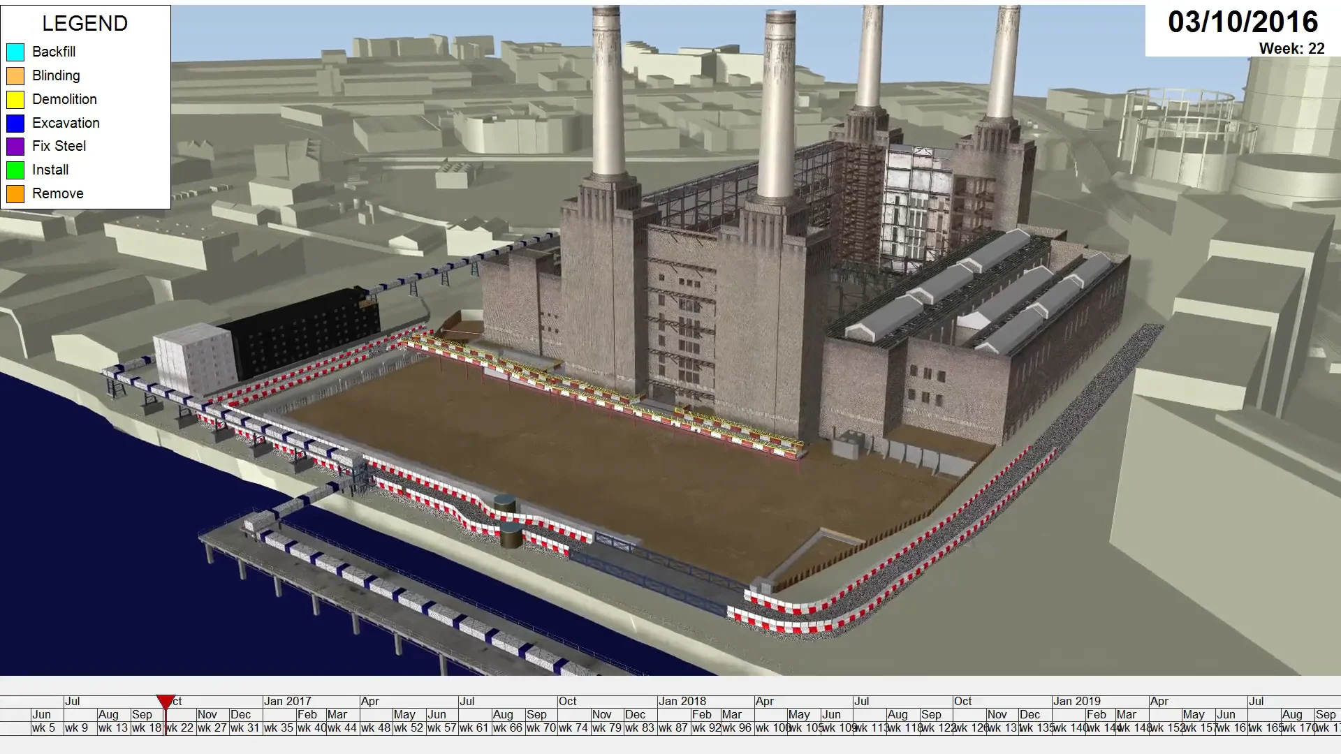The image size is (1341, 754).
Task: Click wk 87 on the timeline
Action: (x=673, y=727)
